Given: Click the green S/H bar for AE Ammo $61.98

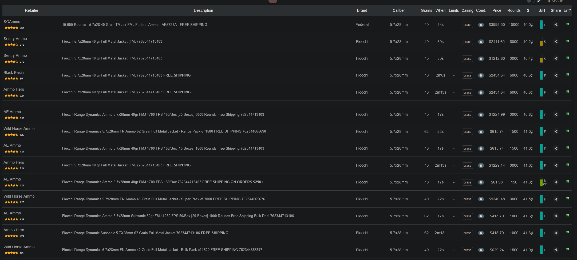Looking at the screenshot, I should coord(541,182).
